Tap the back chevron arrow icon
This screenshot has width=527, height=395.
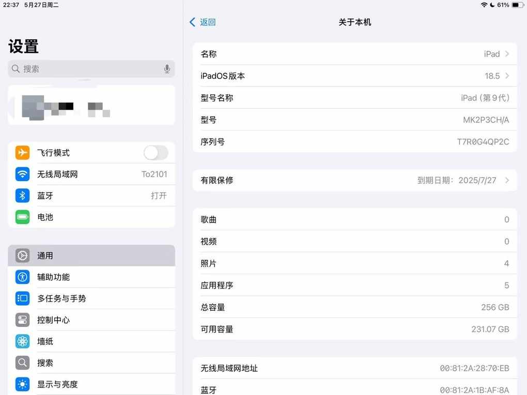click(192, 22)
